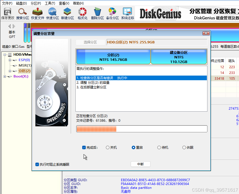
Task: Open the Disk (磁盘) menu
Action: [x=21, y=3]
